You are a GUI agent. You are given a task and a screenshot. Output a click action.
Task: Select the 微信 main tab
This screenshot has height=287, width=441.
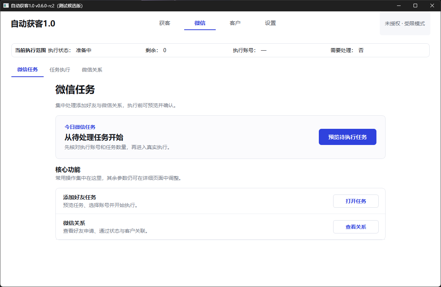pos(200,23)
